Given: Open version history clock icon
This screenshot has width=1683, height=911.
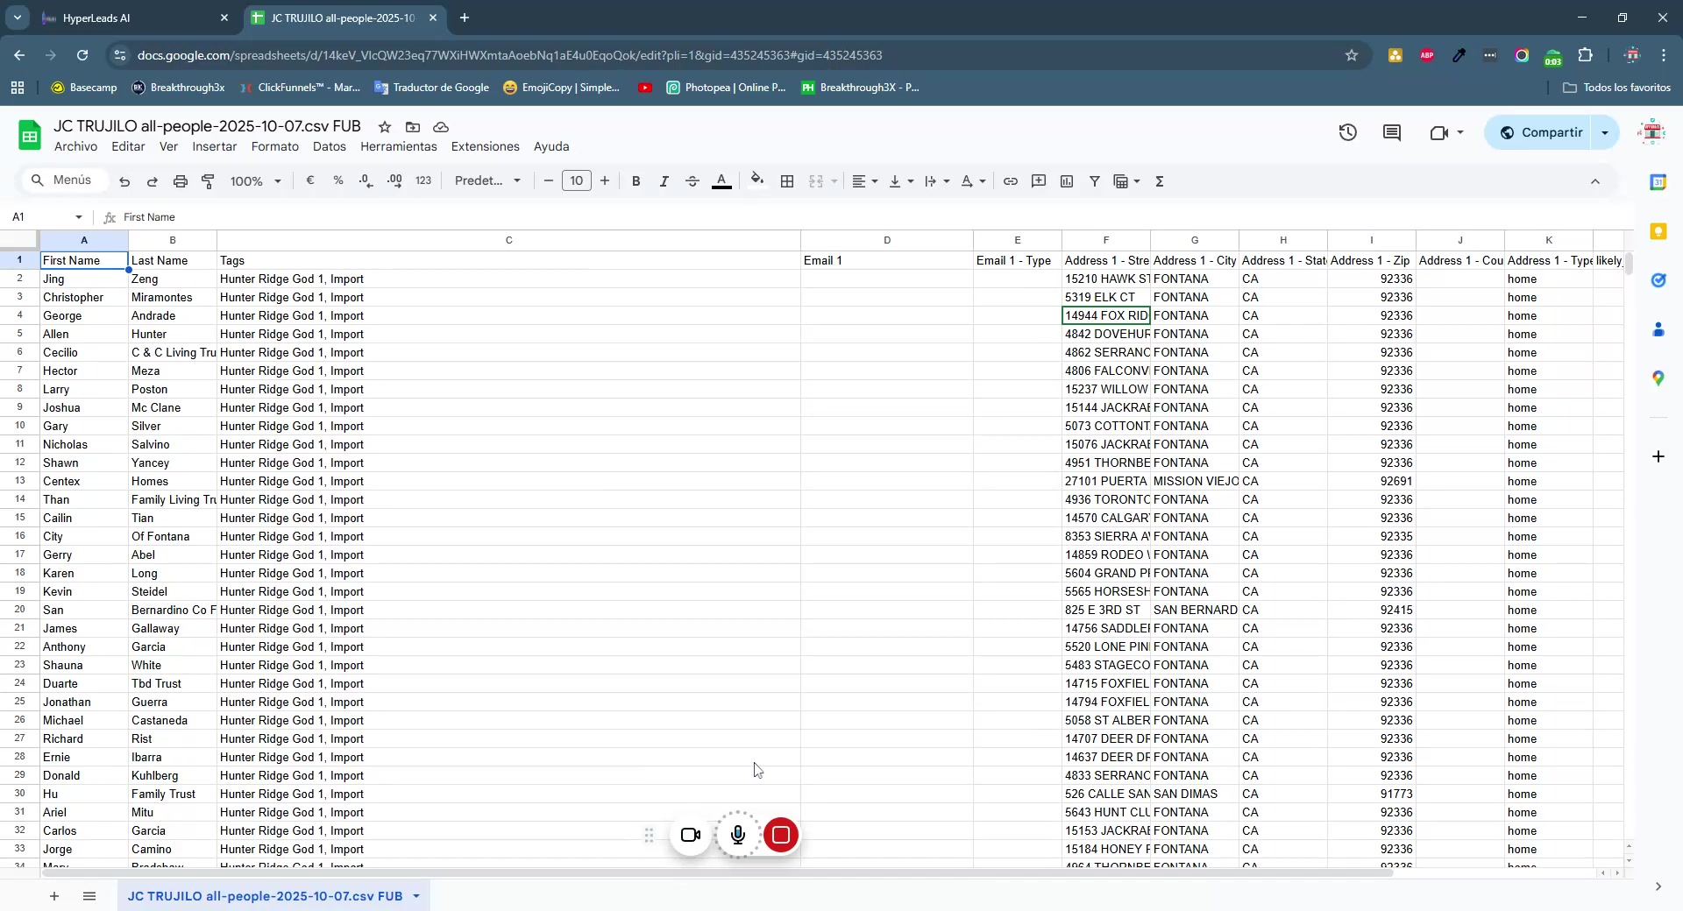Looking at the screenshot, I should click(x=1348, y=133).
